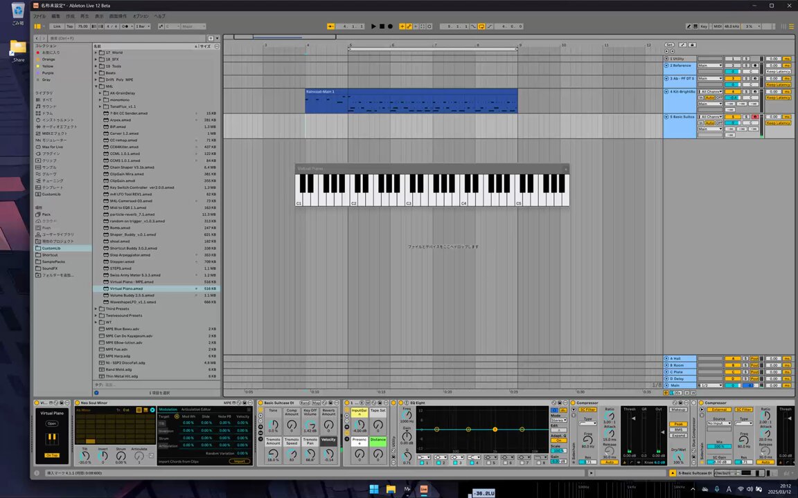Expand the Third Presets folder

[x=96, y=308]
